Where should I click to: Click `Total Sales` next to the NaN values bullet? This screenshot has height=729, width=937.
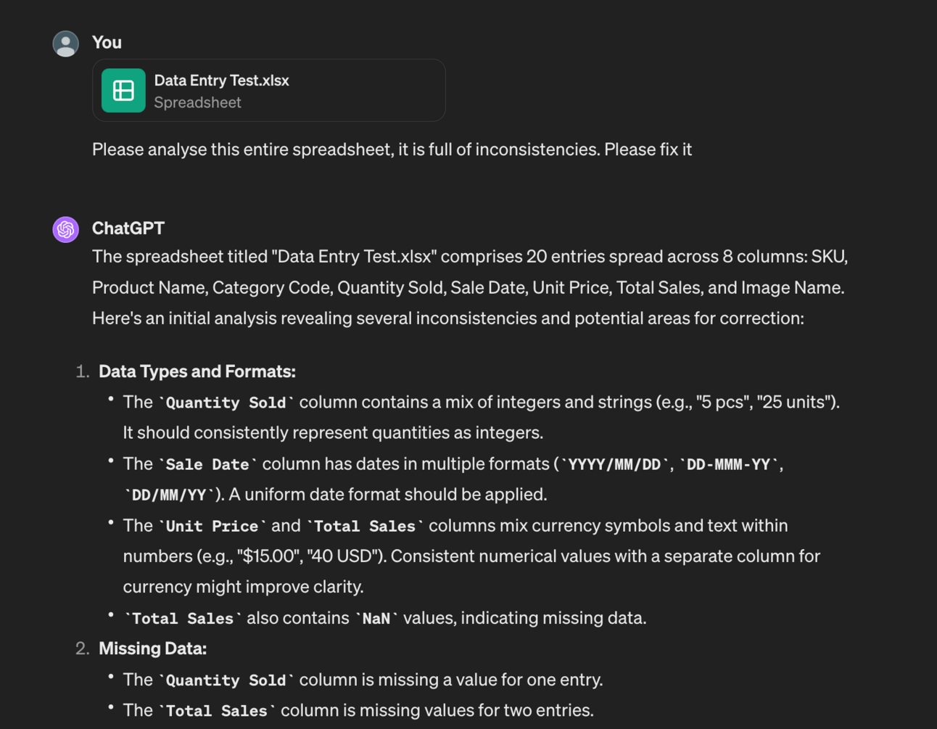point(183,619)
